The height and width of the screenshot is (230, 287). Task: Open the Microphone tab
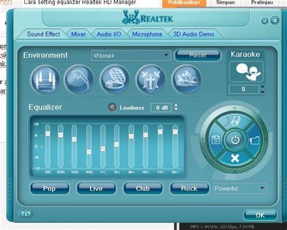click(147, 34)
